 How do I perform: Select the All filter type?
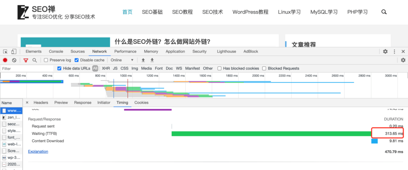(x=95, y=69)
